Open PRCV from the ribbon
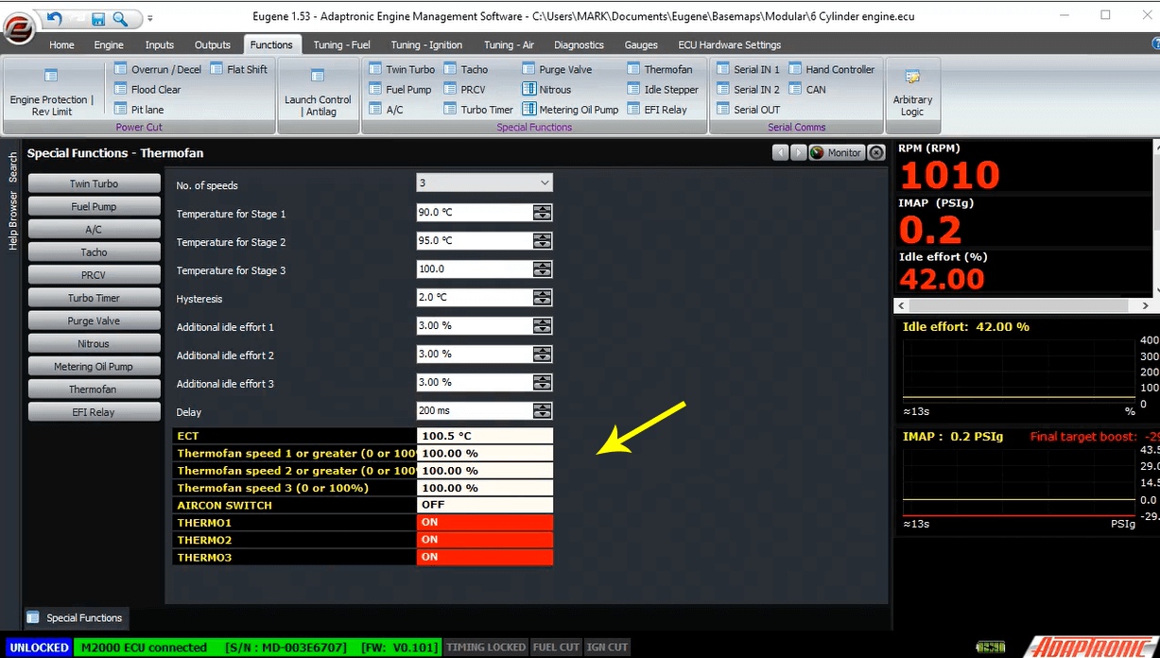The image size is (1160, 658). [464, 90]
